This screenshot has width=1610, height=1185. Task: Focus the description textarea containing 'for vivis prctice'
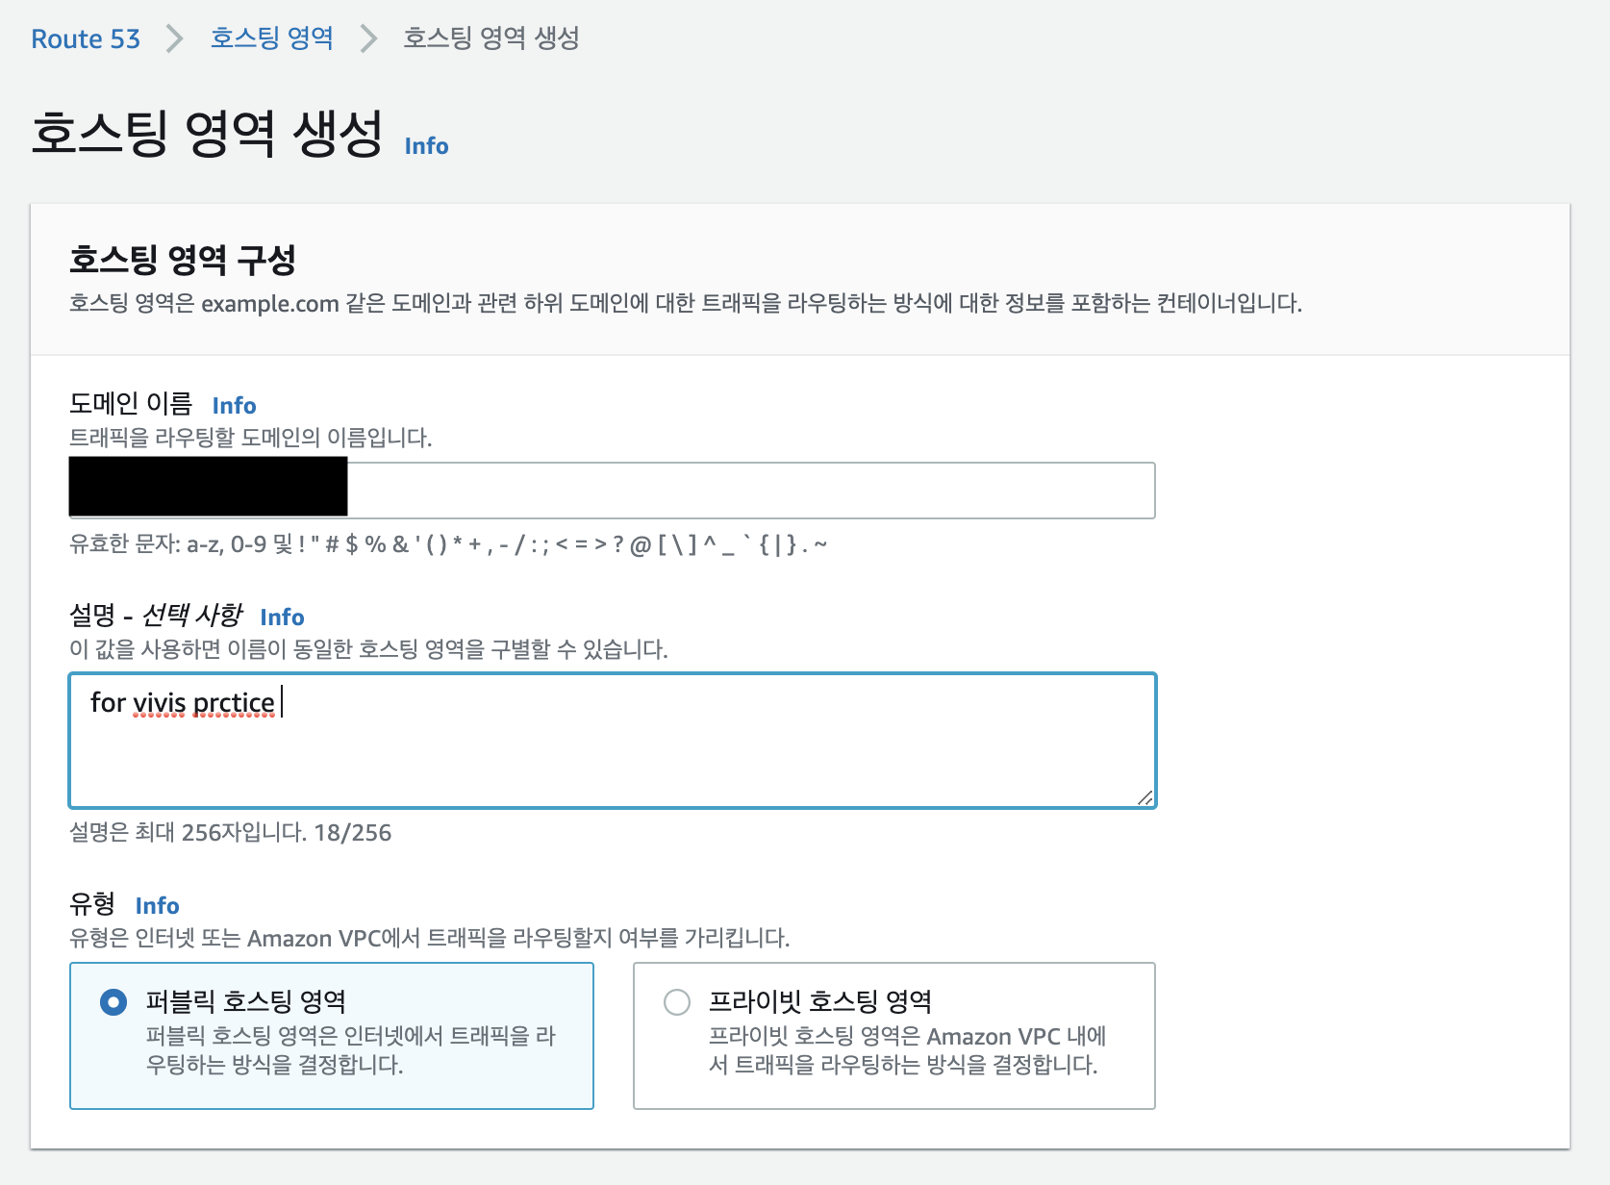click(612, 741)
